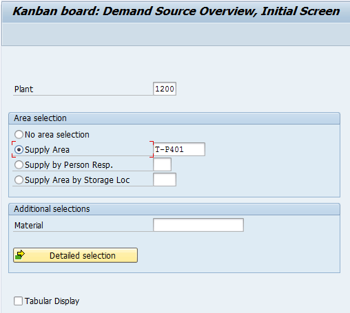
Task: Click the Tabular Display label text
Action: click(52, 301)
